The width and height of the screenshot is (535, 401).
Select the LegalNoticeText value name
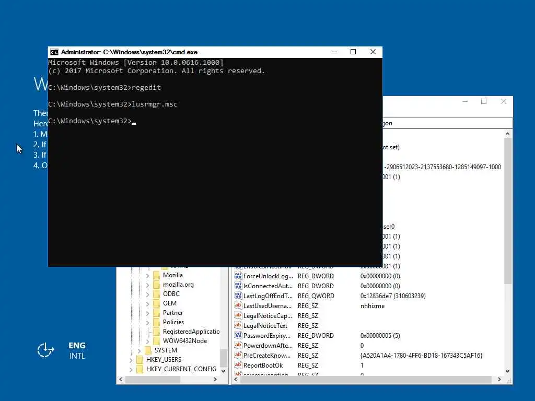tap(265, 326)
